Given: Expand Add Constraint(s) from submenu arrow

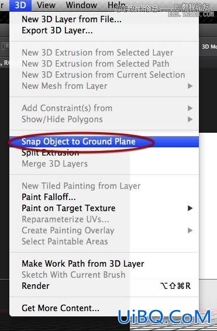Looking at the screenshot, I should (190, 108).
